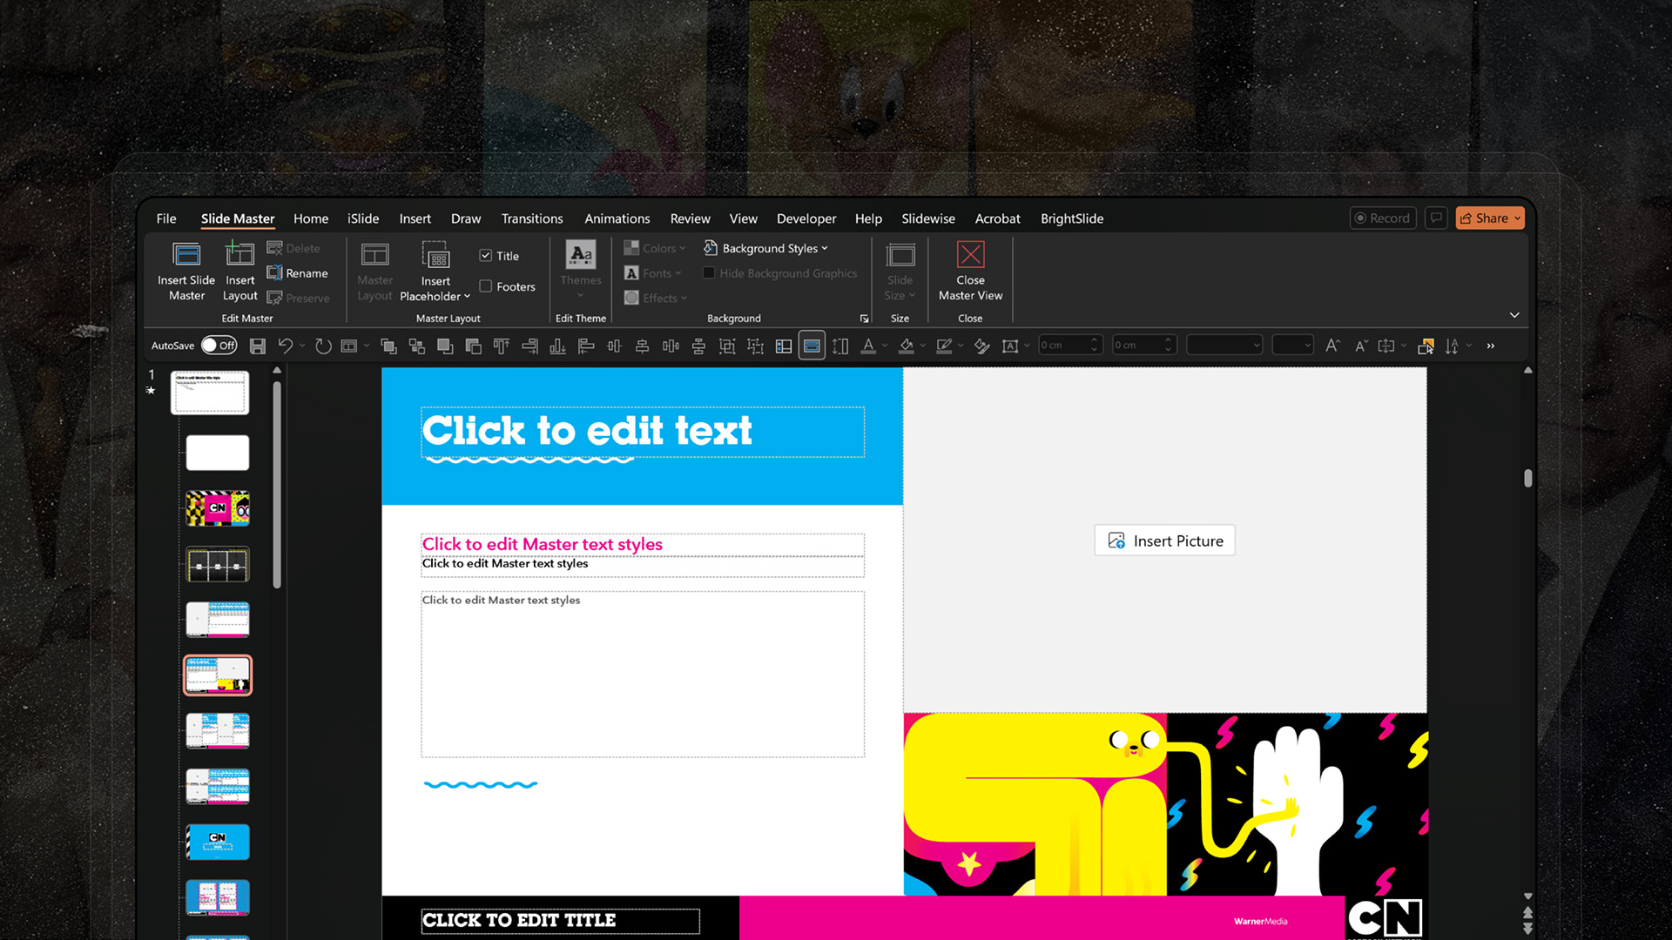Click the Format Painter icon

pyautogui.click(x=981, y=346)
